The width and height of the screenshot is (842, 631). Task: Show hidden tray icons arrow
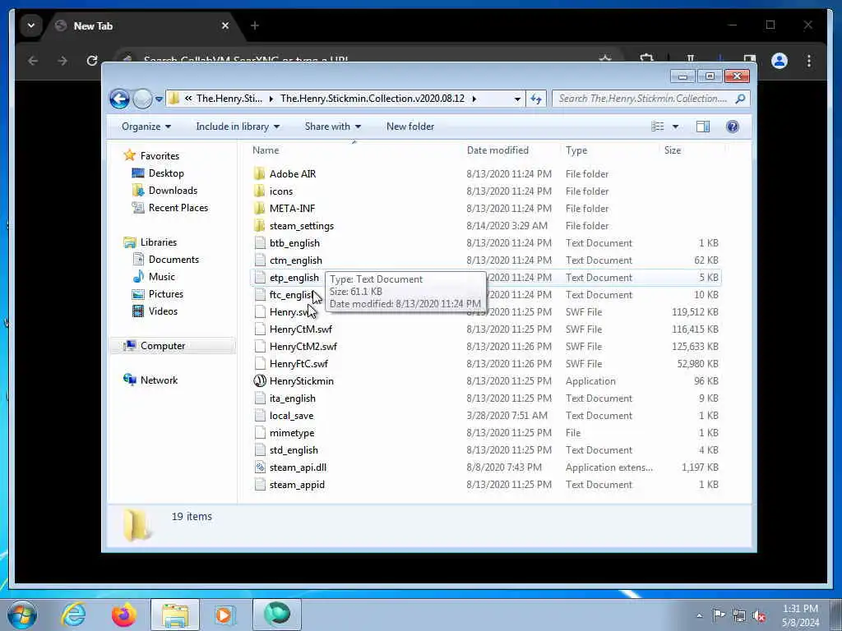coord(699,615)
